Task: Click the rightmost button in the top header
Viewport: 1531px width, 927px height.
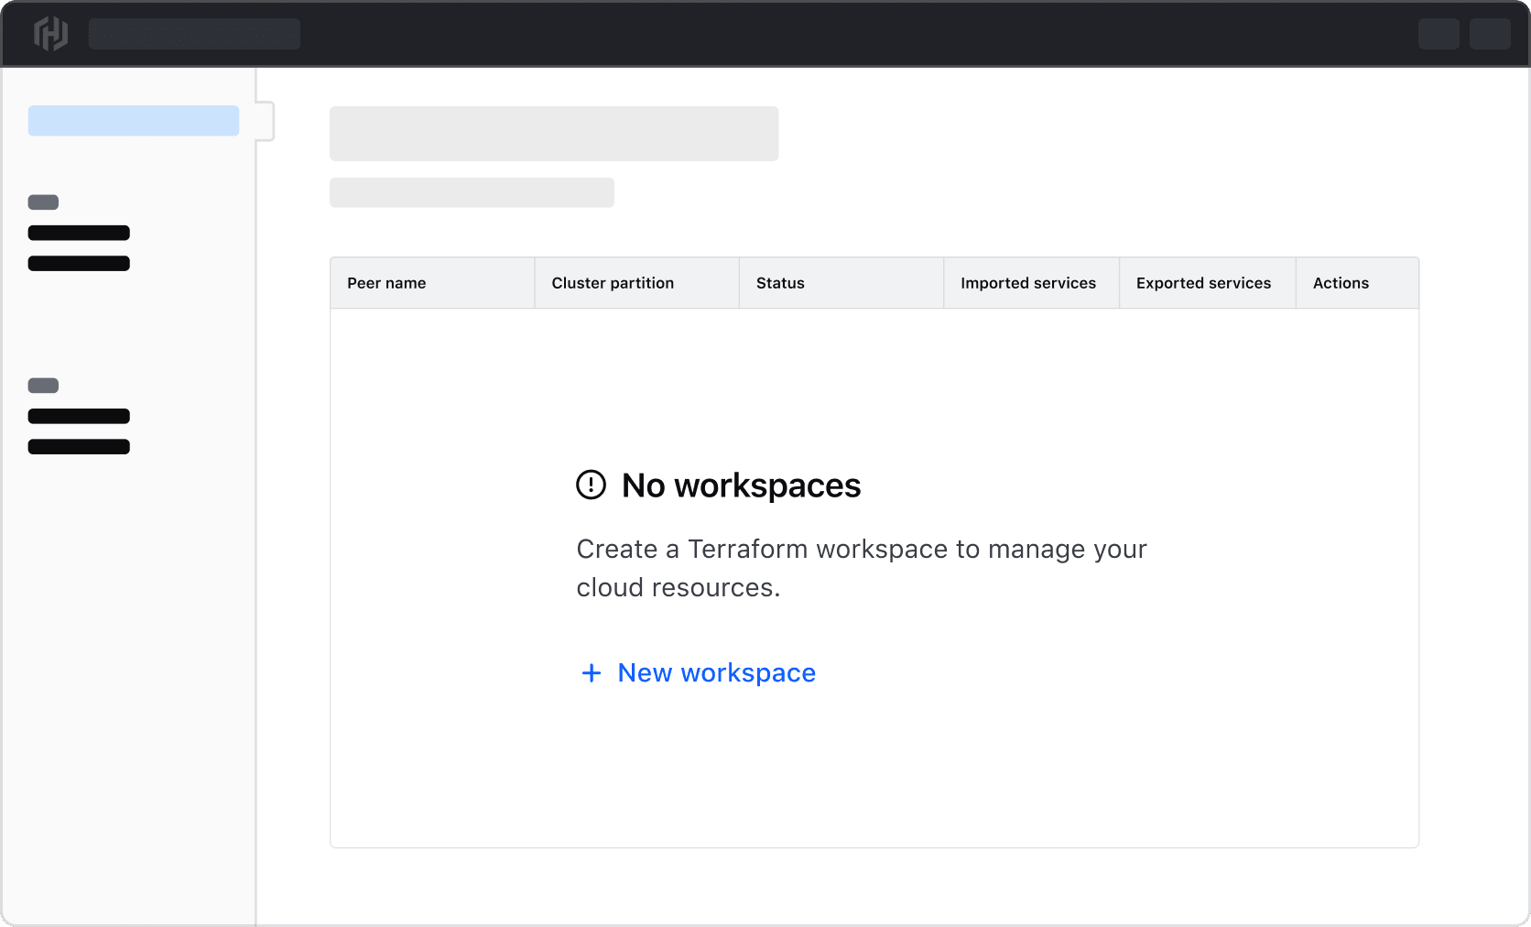Action: [x=1490, y=34]
